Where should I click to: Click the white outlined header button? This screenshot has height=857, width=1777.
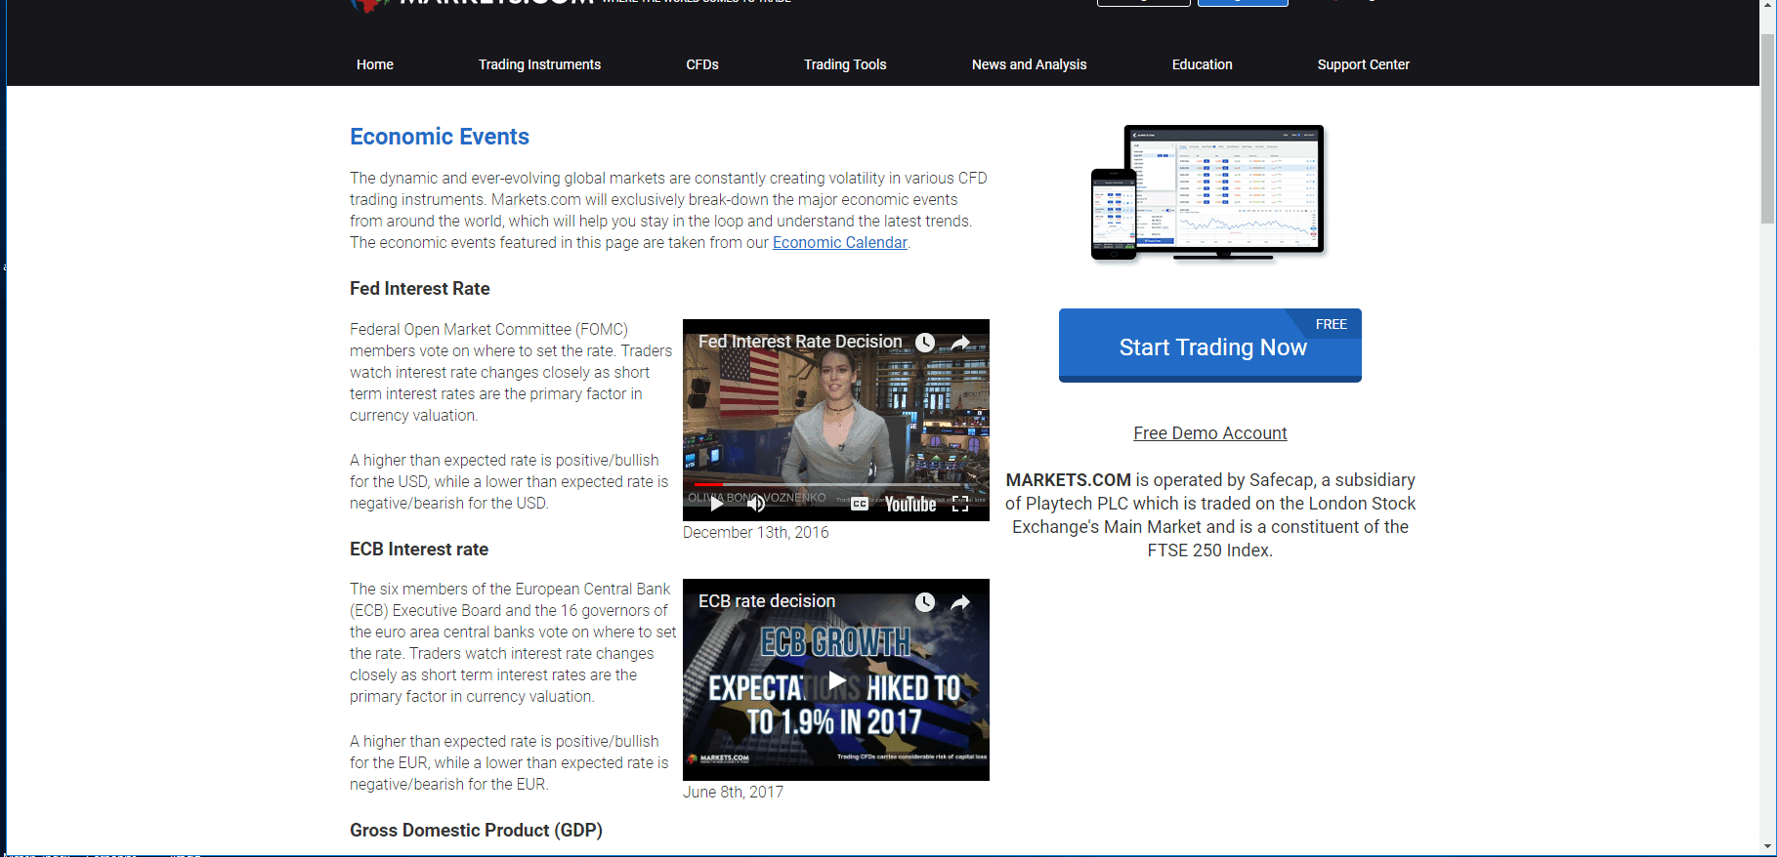tap(1144, 3)
